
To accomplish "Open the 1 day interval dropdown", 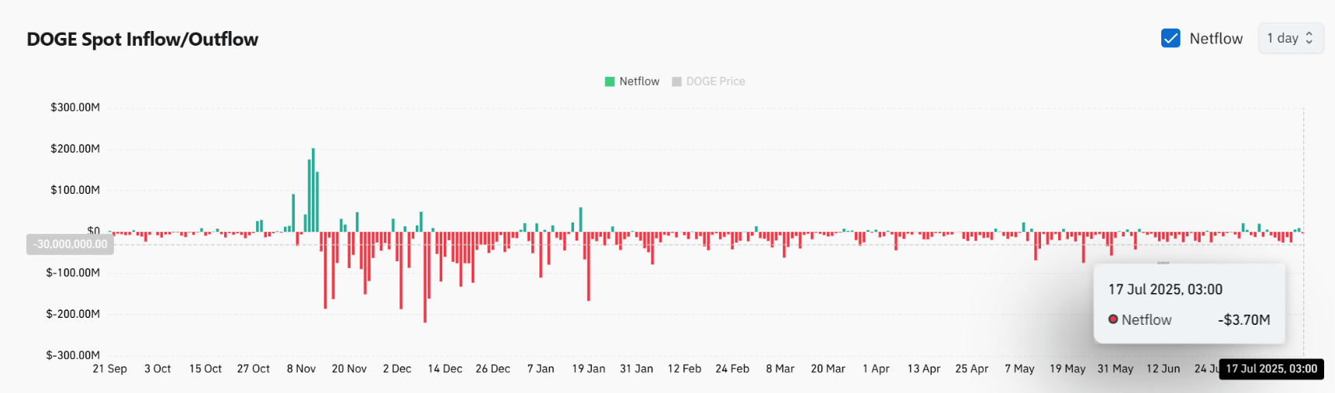I will click(x=1289, y=38).
